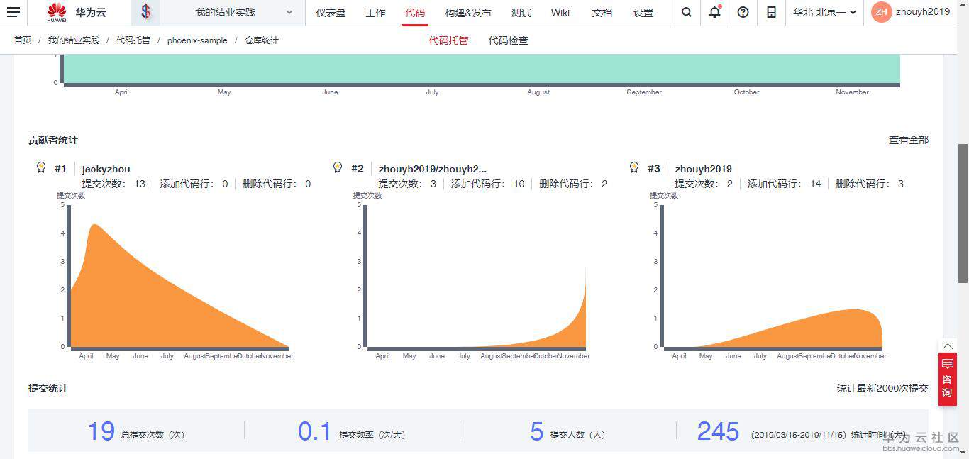969x459 pixels.
Task: Click the back-to-top arrow icon
Action: click(948, 345)
